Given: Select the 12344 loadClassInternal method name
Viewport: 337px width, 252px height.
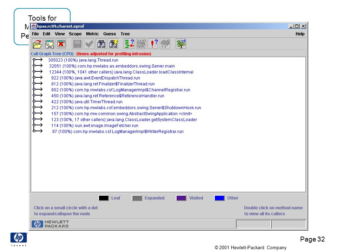Looking at the screenshot, I should [121, 72].
